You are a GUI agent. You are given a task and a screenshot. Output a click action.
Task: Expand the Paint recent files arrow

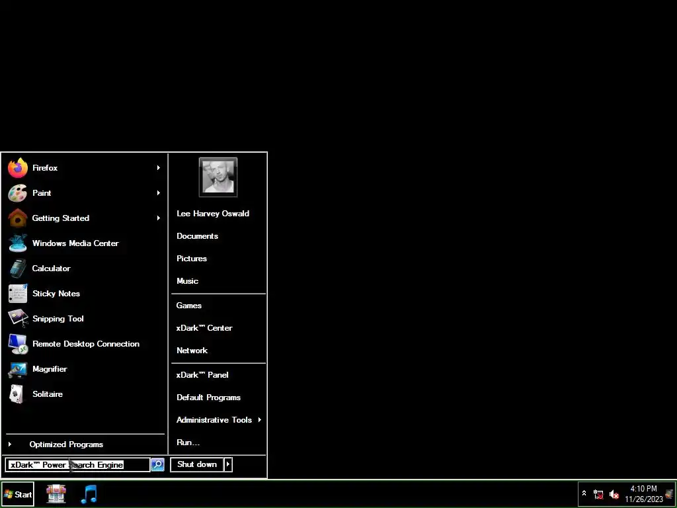(159, 192)
